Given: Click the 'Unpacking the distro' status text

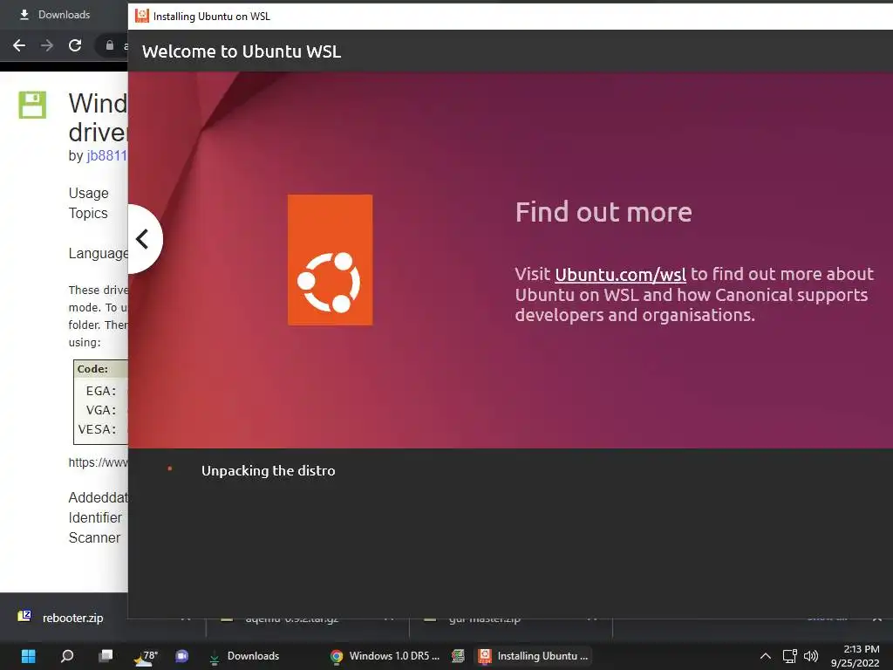Looking at the screenshot, I should click(x=269, y=470).
